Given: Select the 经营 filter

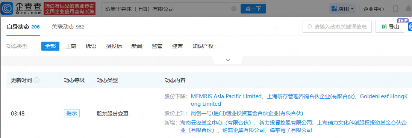Looking at the screenshot, I should point(177,46).
